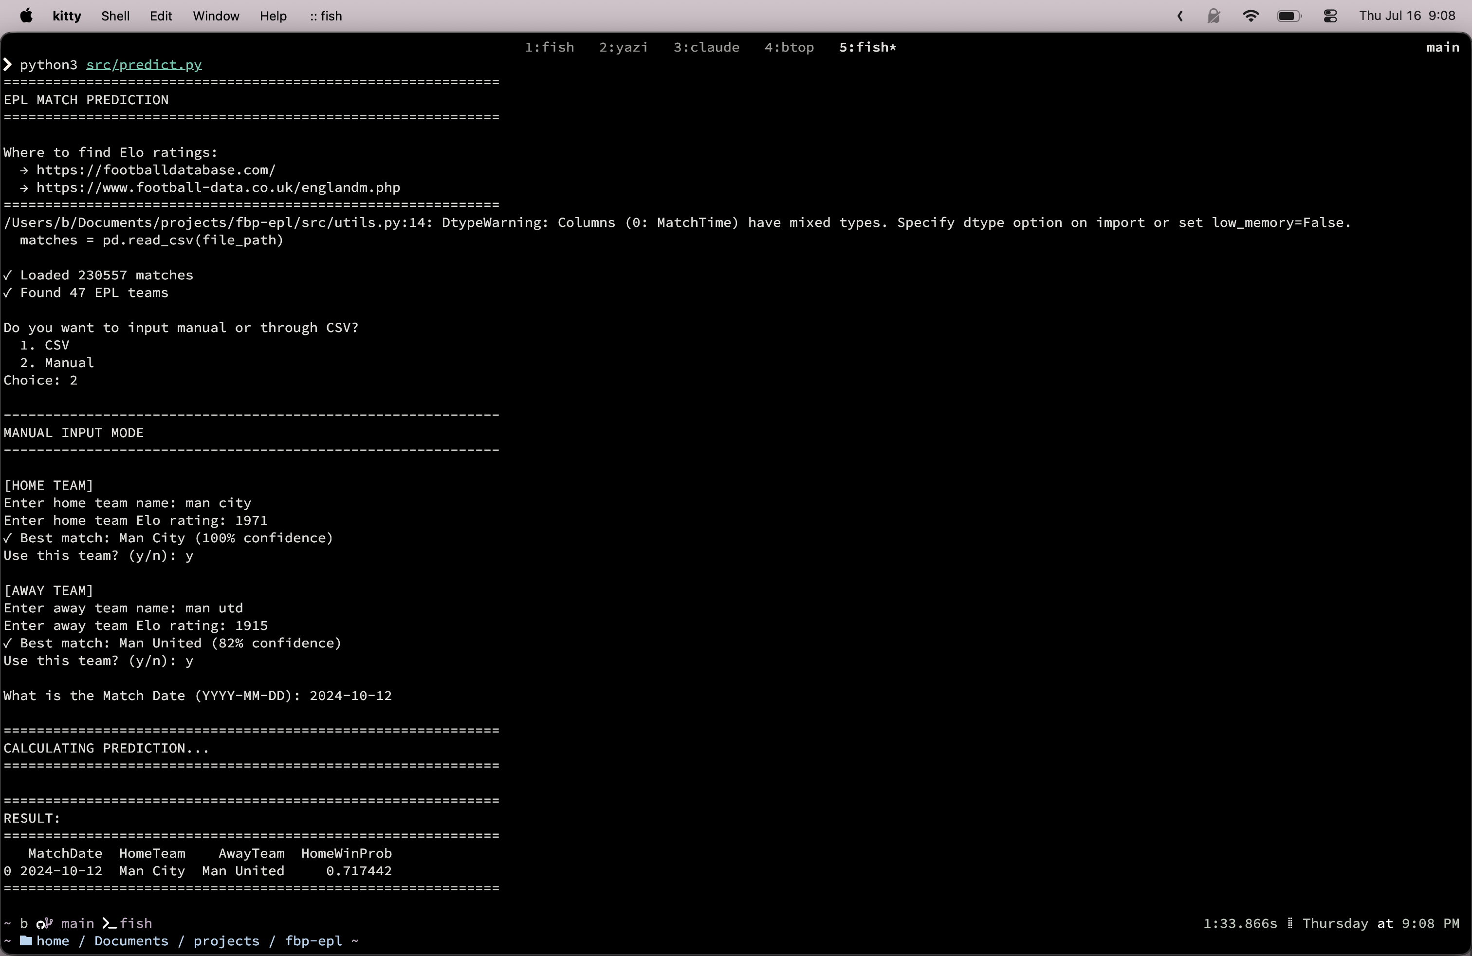The image size is (1472, 956).
Task: Click the menu bar date and time
Action: pyautogui.click(x=1407, y=16)
